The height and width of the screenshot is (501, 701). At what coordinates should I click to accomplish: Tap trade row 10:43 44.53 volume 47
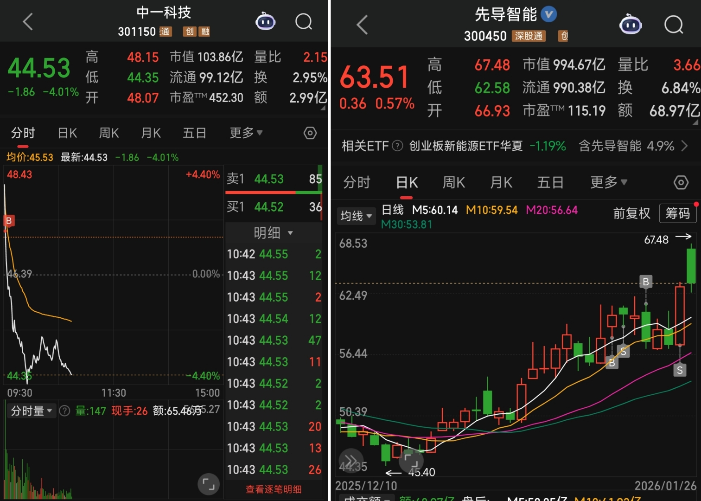[274, 340]
